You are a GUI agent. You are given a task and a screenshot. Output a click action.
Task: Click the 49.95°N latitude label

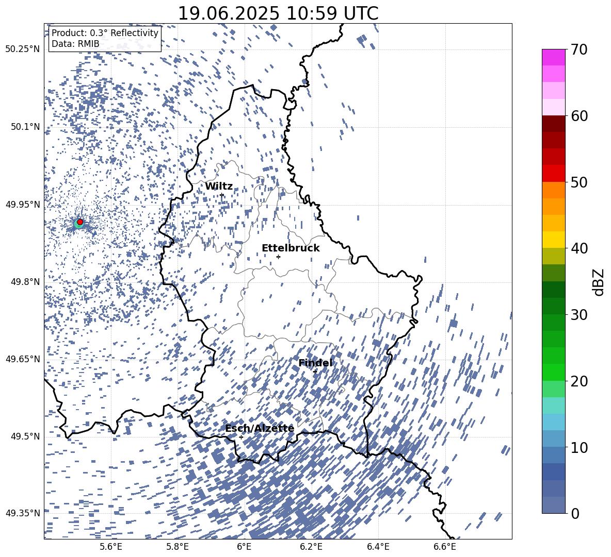tap(23, 205)
